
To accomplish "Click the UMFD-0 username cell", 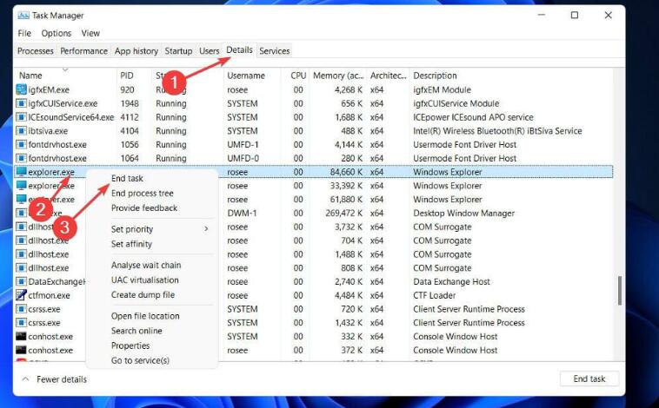I will (x=243, y=158).
